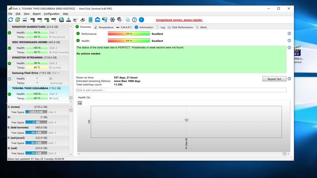
Task: Click the refresh with warning icon
Action: (17, 20)
